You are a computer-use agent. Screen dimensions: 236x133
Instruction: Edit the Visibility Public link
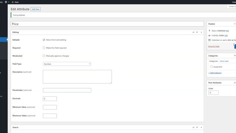pyautogui.click(x=226, y=35)
